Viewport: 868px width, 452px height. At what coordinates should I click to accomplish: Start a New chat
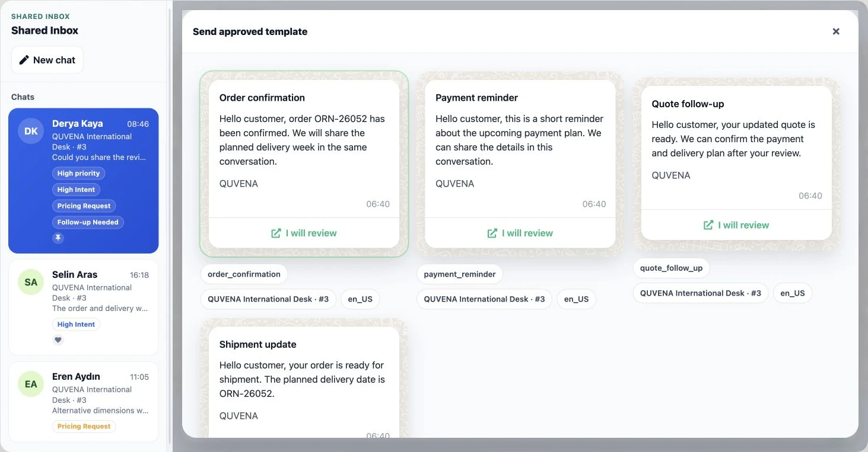pos(47,60)
